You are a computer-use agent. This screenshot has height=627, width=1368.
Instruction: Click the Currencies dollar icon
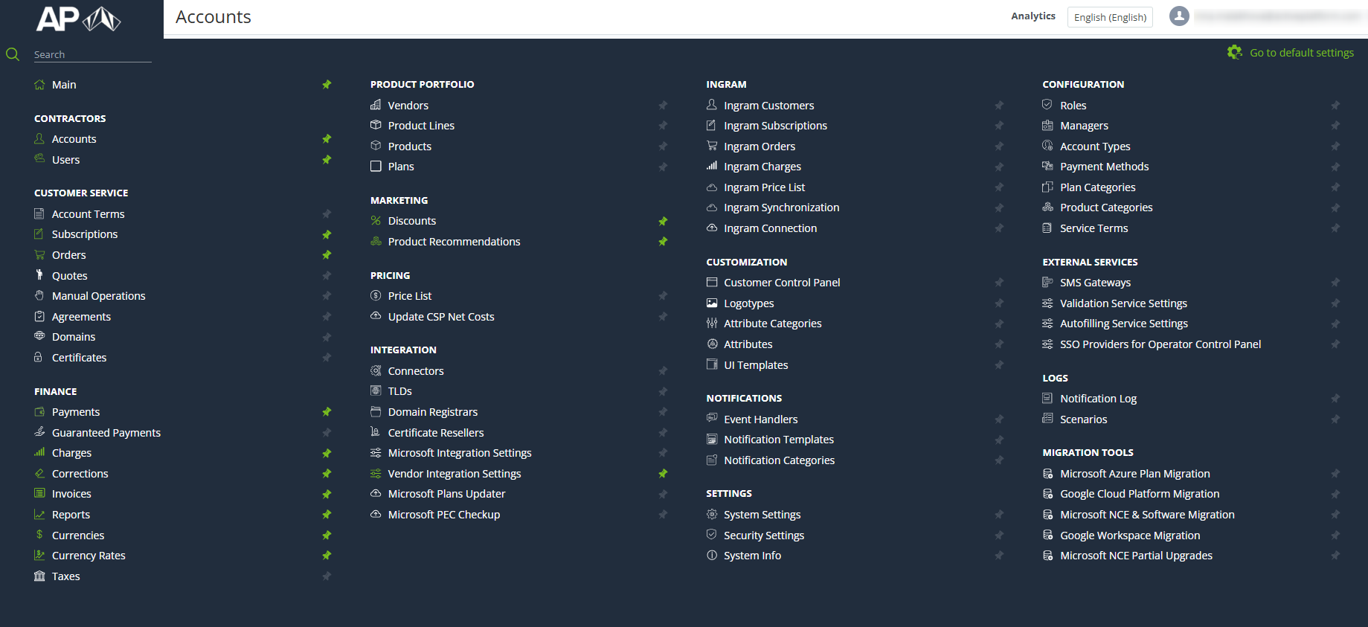point(39,535)
